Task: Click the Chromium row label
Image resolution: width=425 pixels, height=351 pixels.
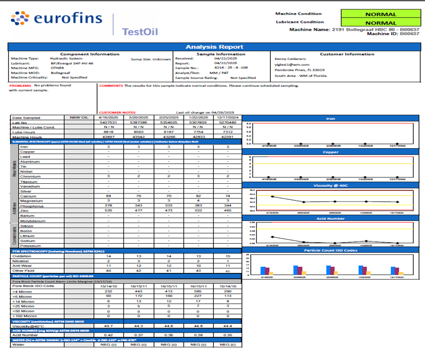Action: click(x=30, y=176)
